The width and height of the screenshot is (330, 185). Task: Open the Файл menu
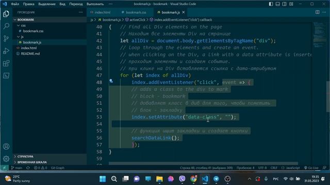coord(15,4)
